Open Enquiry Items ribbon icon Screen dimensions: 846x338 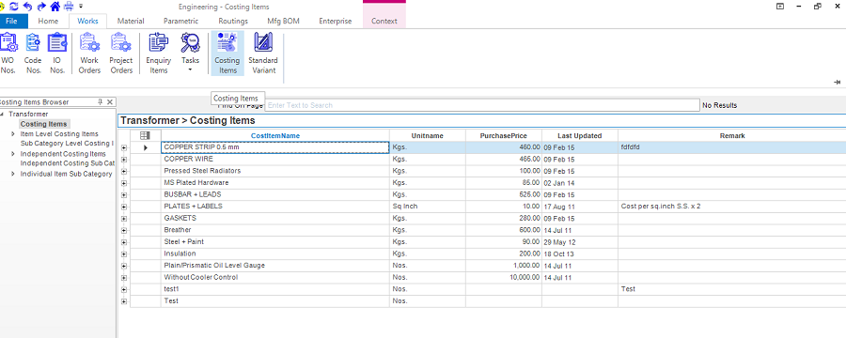pos(159,54)
